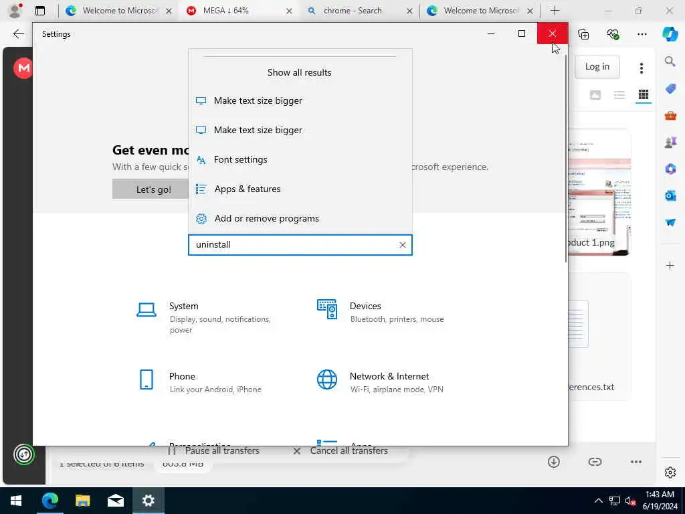This screenshot has height=514, width=685.
Task: Click MEGA get link icon
Action: (x=595, y=462)
